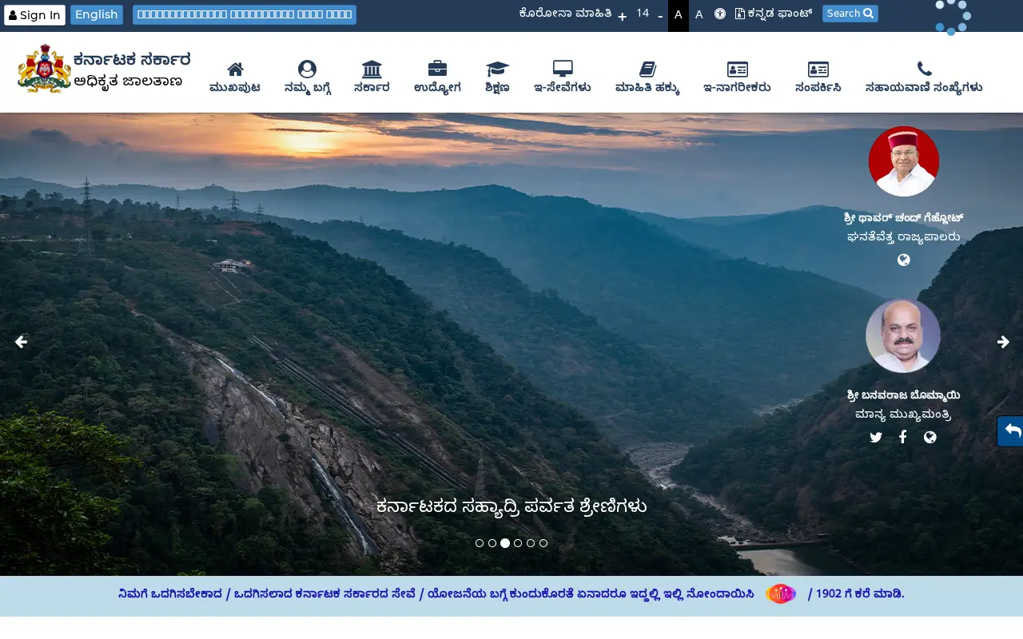Viewport: 1023px width, 639px height.
Task: Click the ಘನತೆವೆತ್ತ ರಾಜ್ಯಪಾಲರು title text
Action: pyautogui.click(x=904, y=237)
